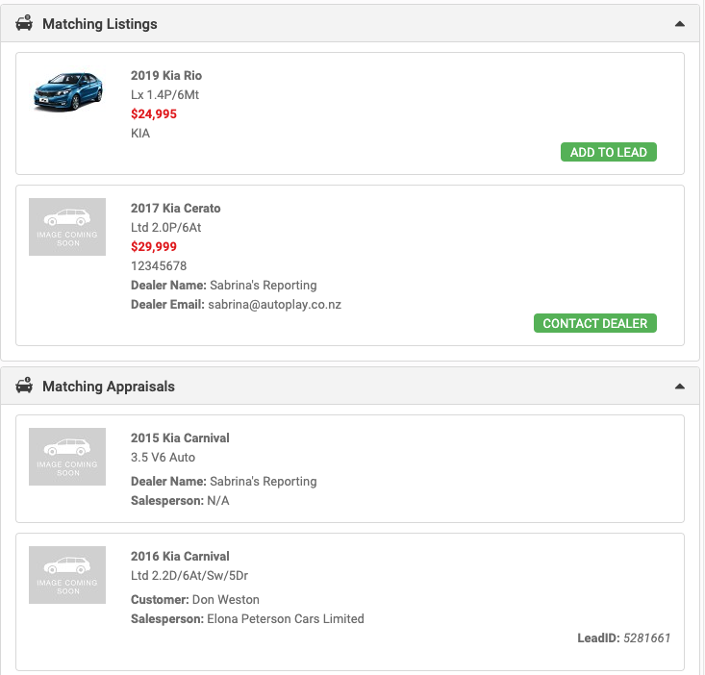The width and height of the screenshot is (705, 675).
Task: Click the $29,999 price on Kia Cerato
Action: coord(154,247)
